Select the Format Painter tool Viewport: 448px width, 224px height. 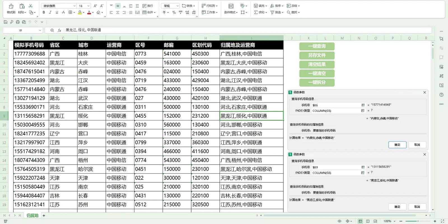(x=11, y=9)
